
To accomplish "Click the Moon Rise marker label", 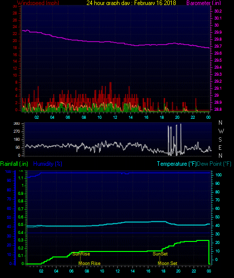I will point(89,263).
